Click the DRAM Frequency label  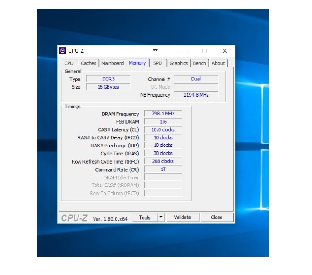(120, 114)
